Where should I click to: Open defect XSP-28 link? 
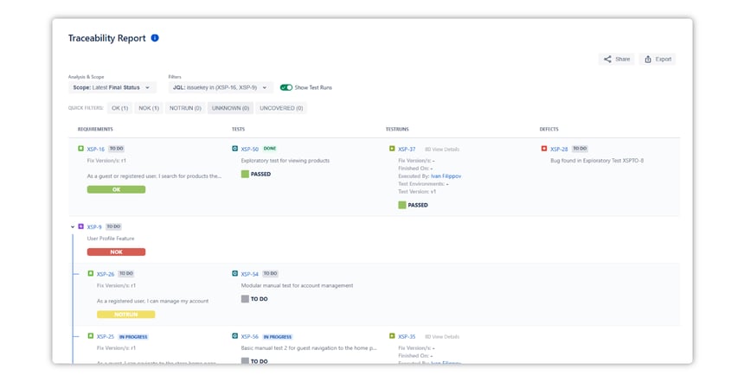tap(559, 150)
